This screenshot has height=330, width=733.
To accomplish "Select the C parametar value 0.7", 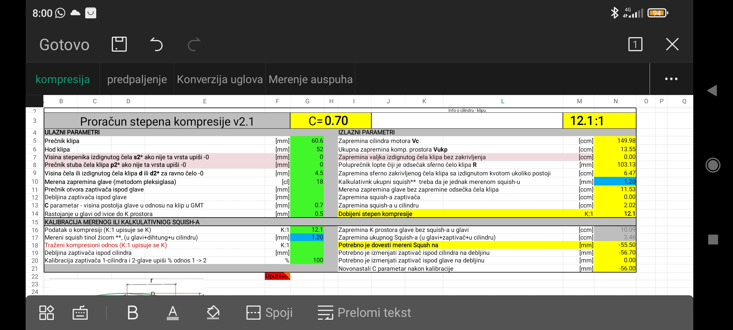I will point(307,205).
